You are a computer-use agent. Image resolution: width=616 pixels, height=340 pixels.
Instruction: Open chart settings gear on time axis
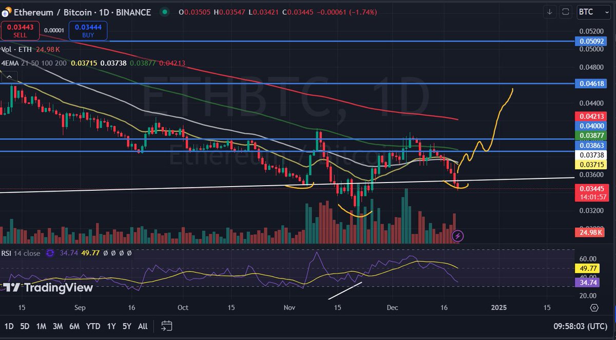594,308
